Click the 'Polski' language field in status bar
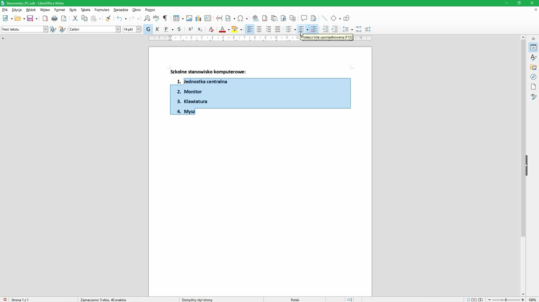The width and height of the screenshot is (539, 302). 295,300
